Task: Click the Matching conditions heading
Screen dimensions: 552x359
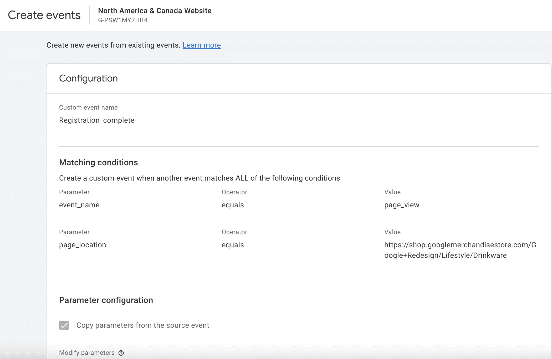Action: coord(98,162)
